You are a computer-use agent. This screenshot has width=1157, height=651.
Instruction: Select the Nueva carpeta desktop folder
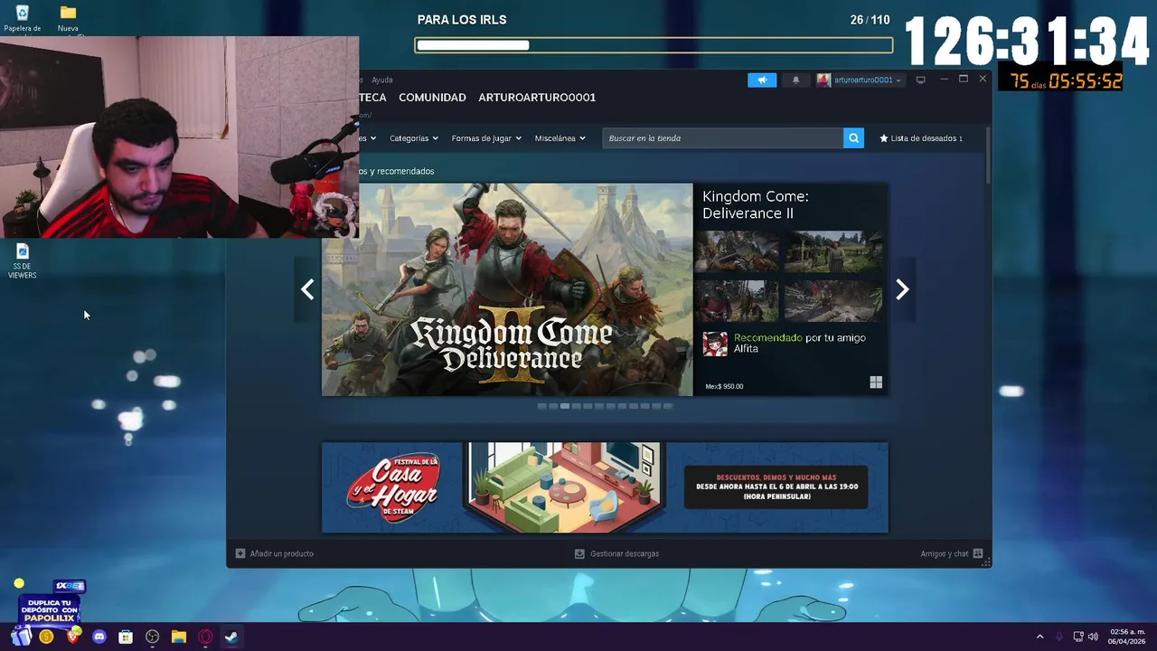(68, 20)
